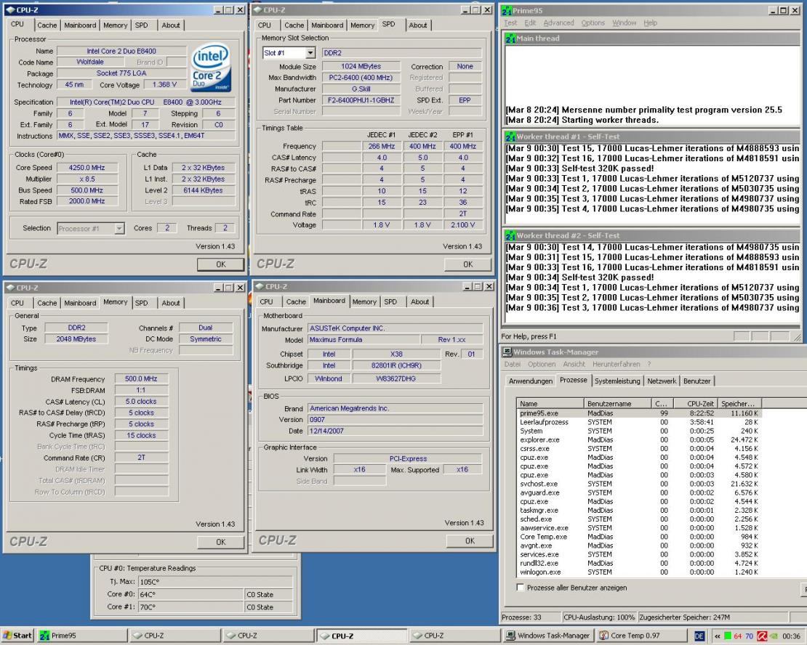
Task: Select prime95.exe process row
Action: tap(639, 413)
